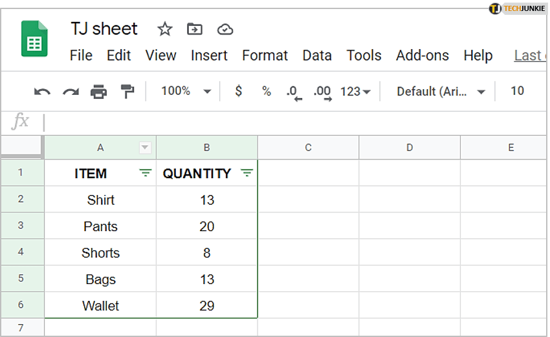Click the print icon
The width and height of the screenshot is (550, 337).
99,92
